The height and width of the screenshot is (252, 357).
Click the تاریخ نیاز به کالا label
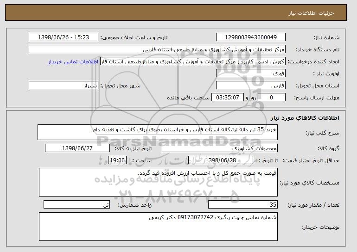click(x=133, y=149)
